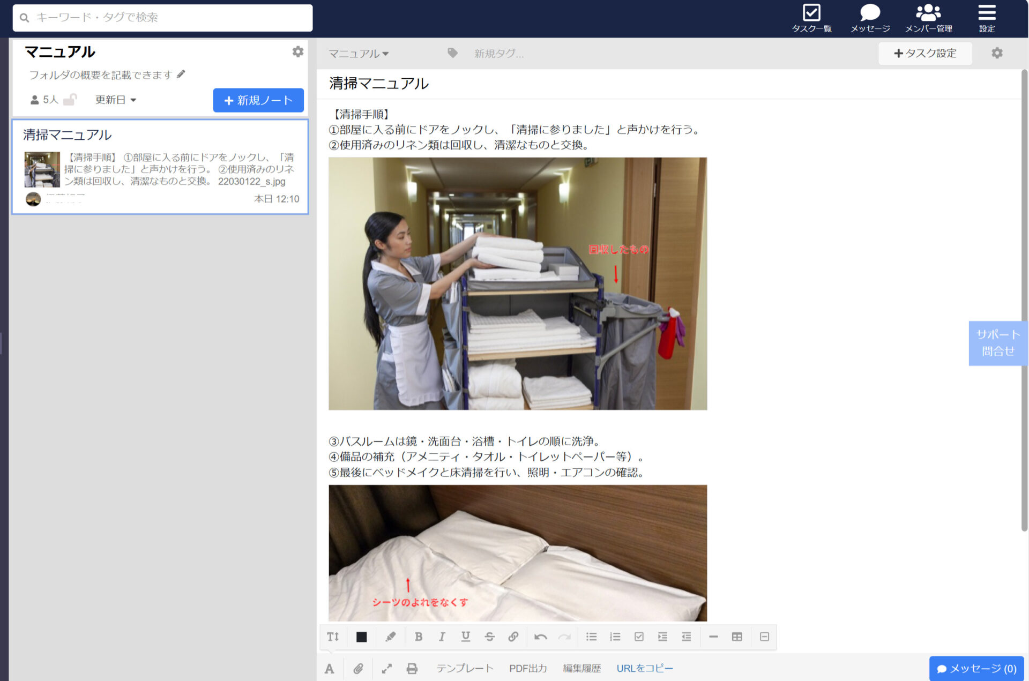Copy the note URL via URLをコピー

(x=645, y=668)
